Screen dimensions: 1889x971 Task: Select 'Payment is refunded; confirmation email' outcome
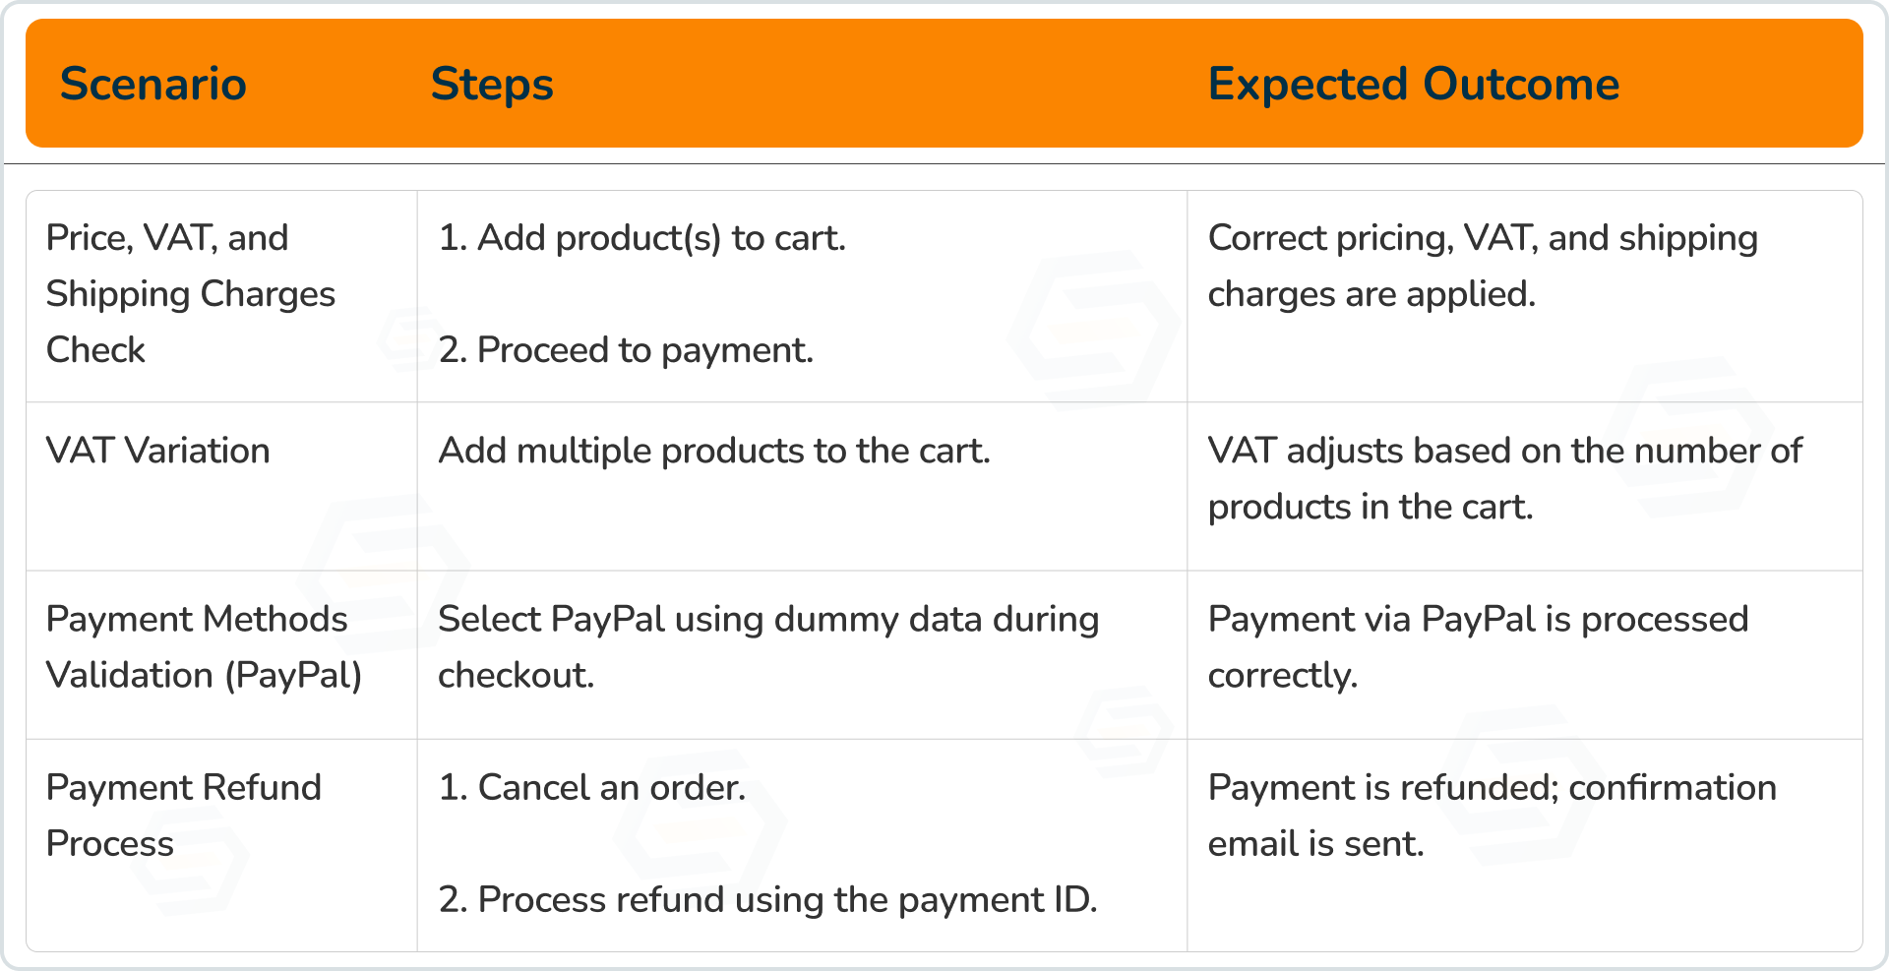[1492, 816]
